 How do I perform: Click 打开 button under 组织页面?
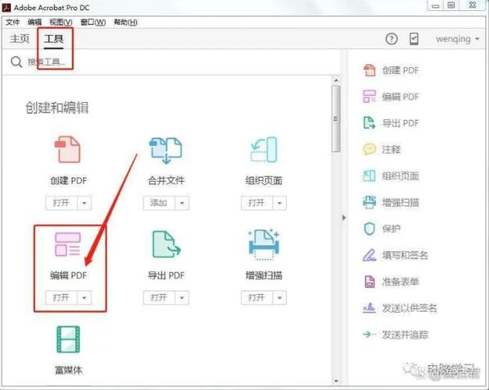click(257, 203)
